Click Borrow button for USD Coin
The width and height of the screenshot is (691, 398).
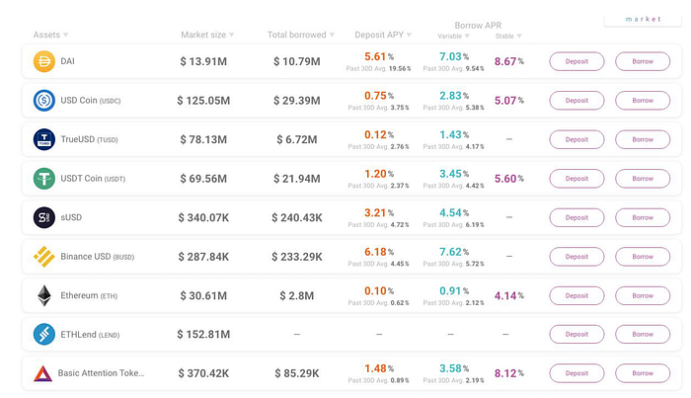click(x=643, y=100)
